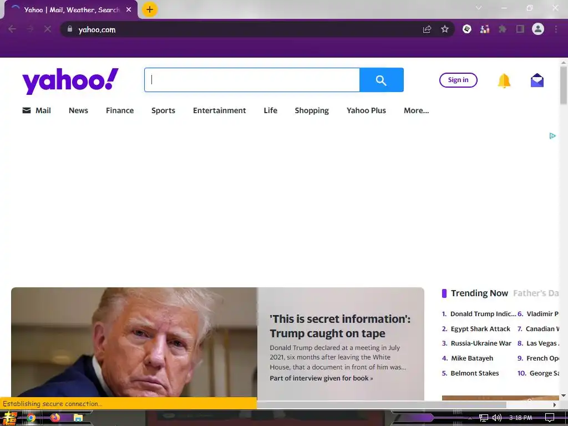The width and height of the screenshot is (568, 426).
Task: Open trending topic French Open
Action: 542,358
